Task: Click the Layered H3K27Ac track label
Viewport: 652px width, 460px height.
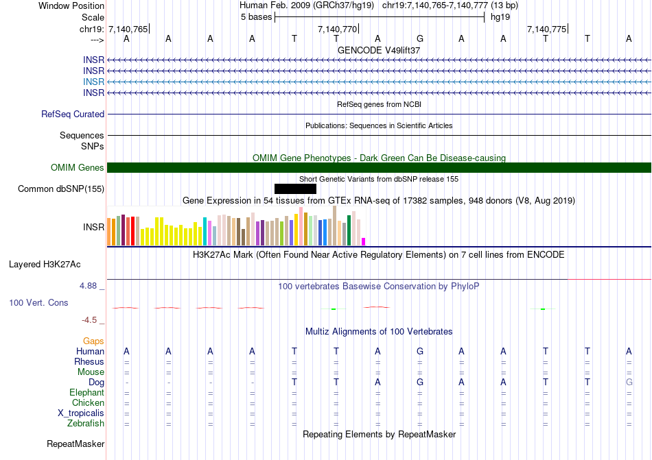Action: [45, 264]
